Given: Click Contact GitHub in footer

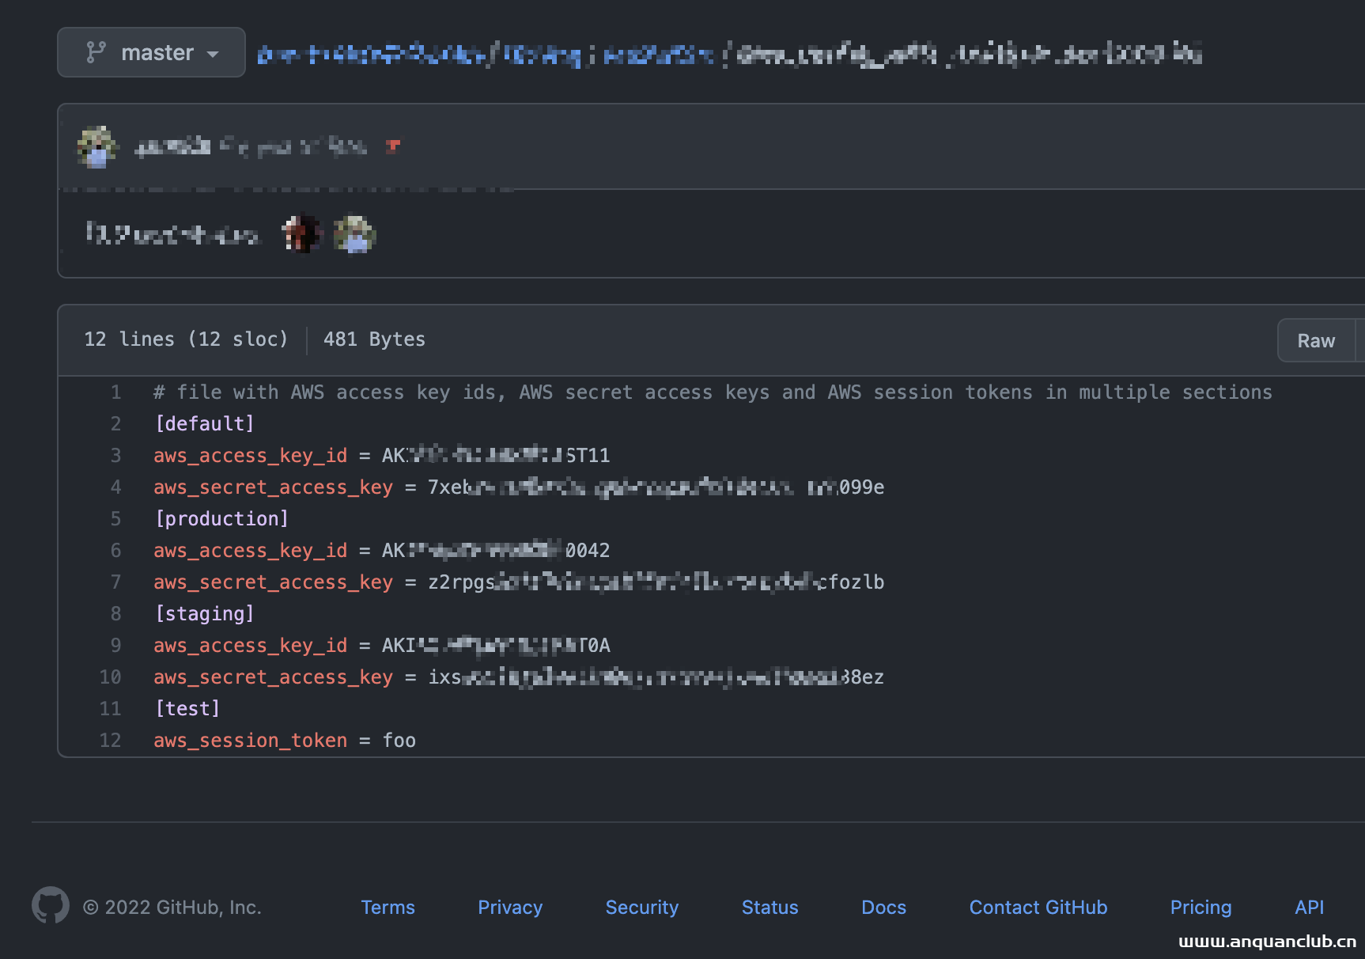Looking at the screenshot, I should [1038, 908].
